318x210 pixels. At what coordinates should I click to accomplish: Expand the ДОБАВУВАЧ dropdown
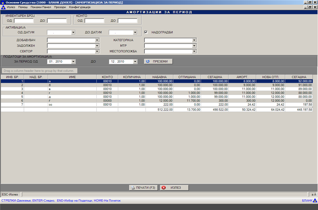pos(97,40)
